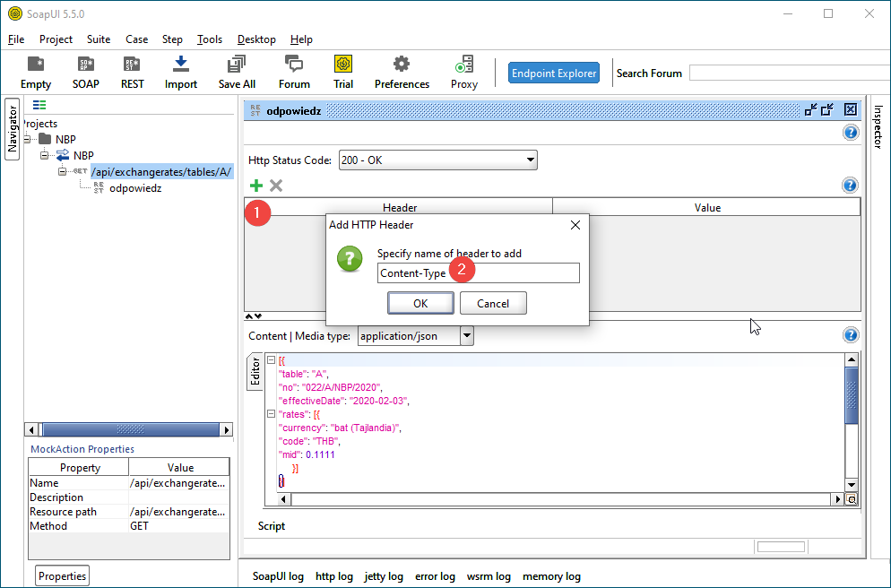Collapse the NBP mock service node
891x588 pixels.
44,155
